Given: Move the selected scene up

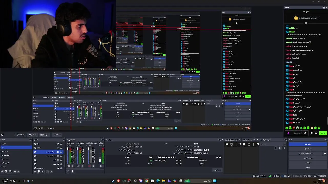Looking at the screenshot, I should [x=15, y=171].
